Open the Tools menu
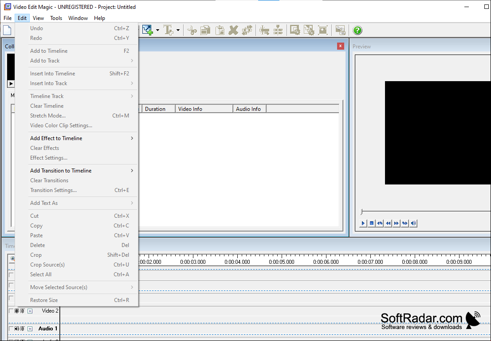This screenshot has width=491, height=341. [x=56, y=18]
